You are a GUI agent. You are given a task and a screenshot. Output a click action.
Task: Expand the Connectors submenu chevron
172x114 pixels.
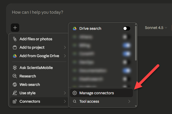[65, 101]
